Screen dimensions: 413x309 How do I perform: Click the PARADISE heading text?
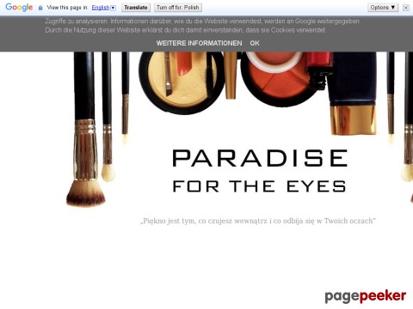click(x=260, y=158)
